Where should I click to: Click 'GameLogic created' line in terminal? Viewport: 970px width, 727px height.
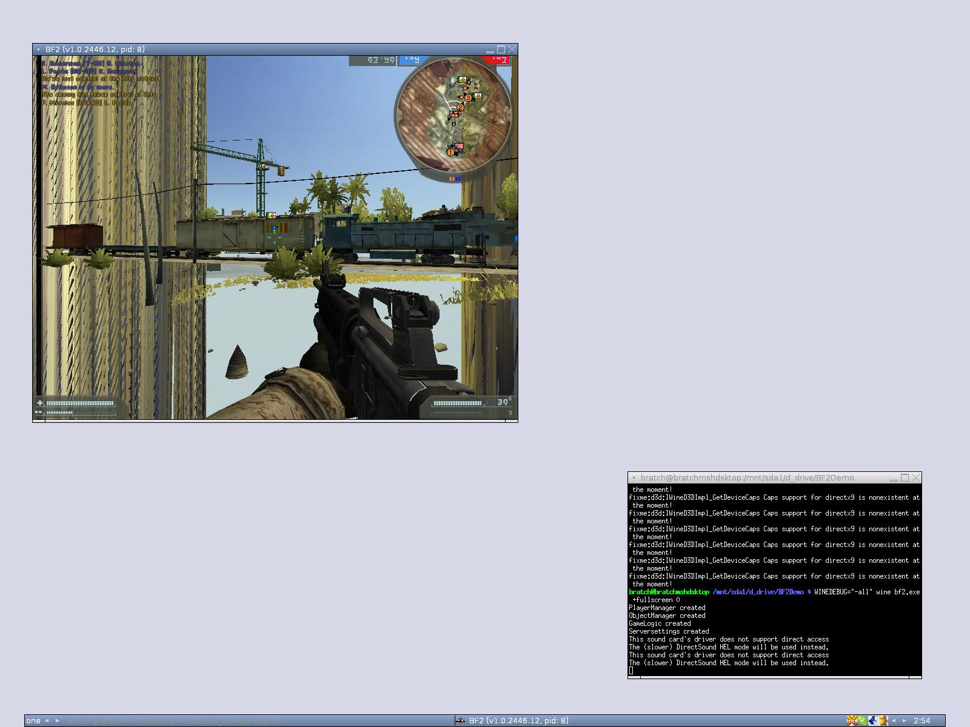coord(660,623)
